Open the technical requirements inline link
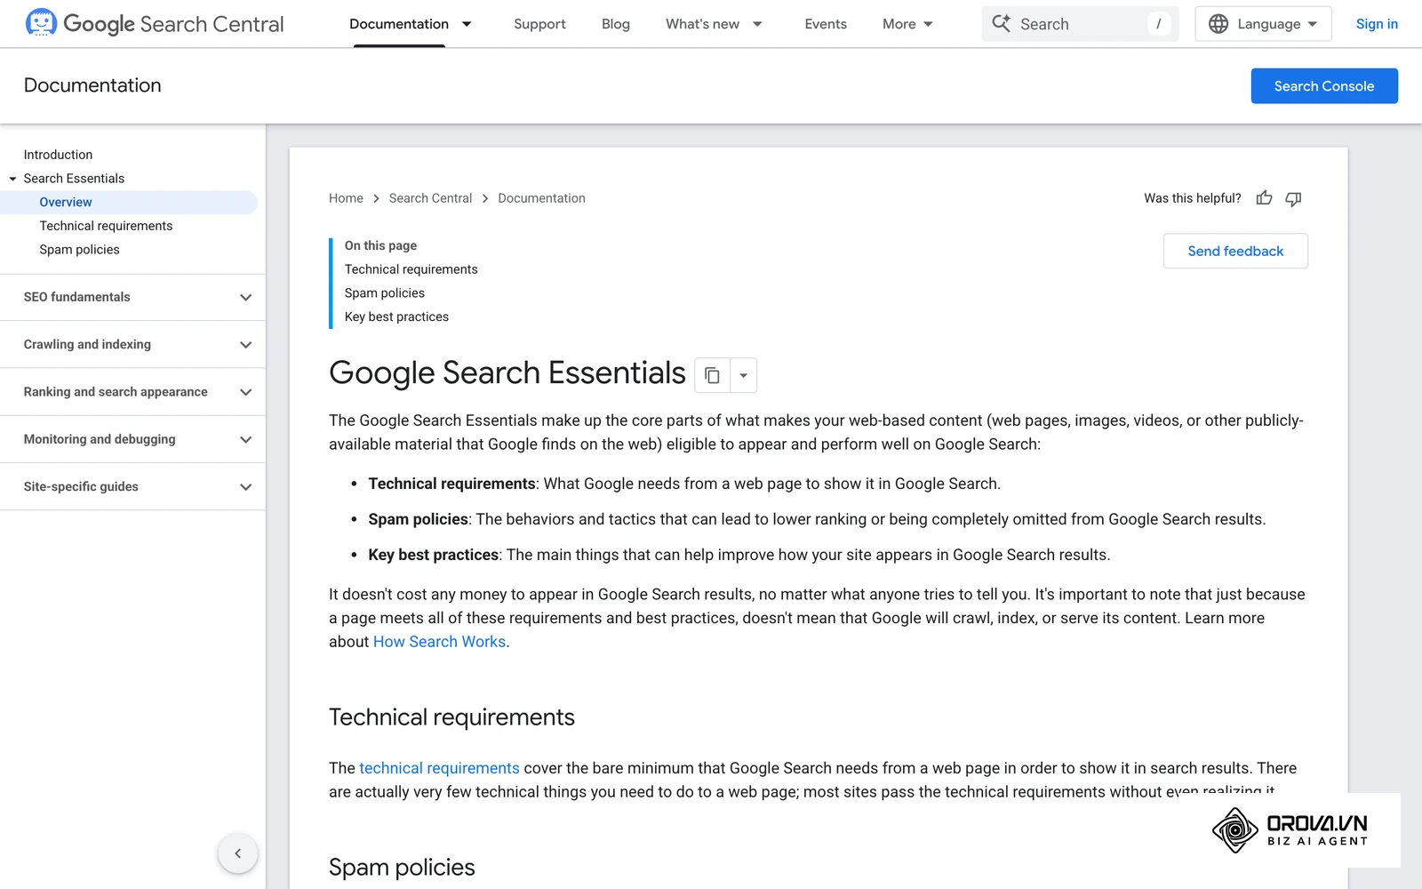Screen dimensions: 1422x889 [x=439, y=768]
